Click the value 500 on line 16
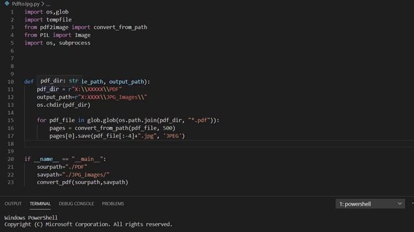The width and height of the screenshot is (414, 232). point(168,128)
